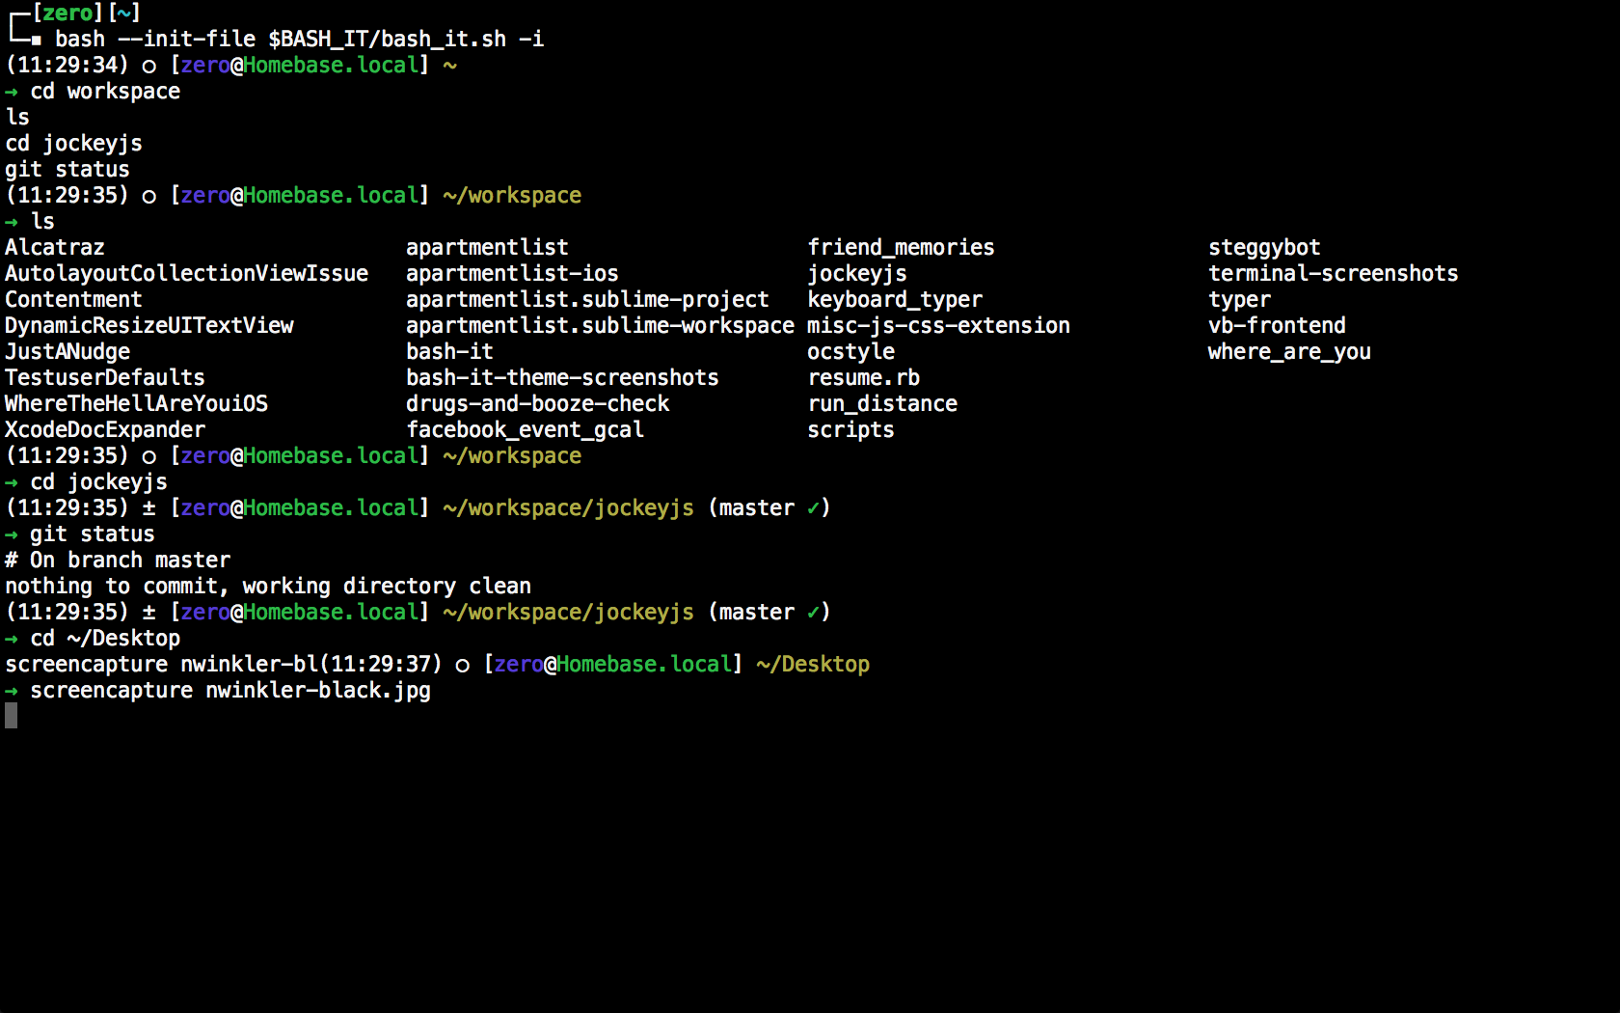Click the '(11:29:34)' timestamp in the first prompt
1620x1013 pixels.
pyautogui.click(x=67, y=66)
